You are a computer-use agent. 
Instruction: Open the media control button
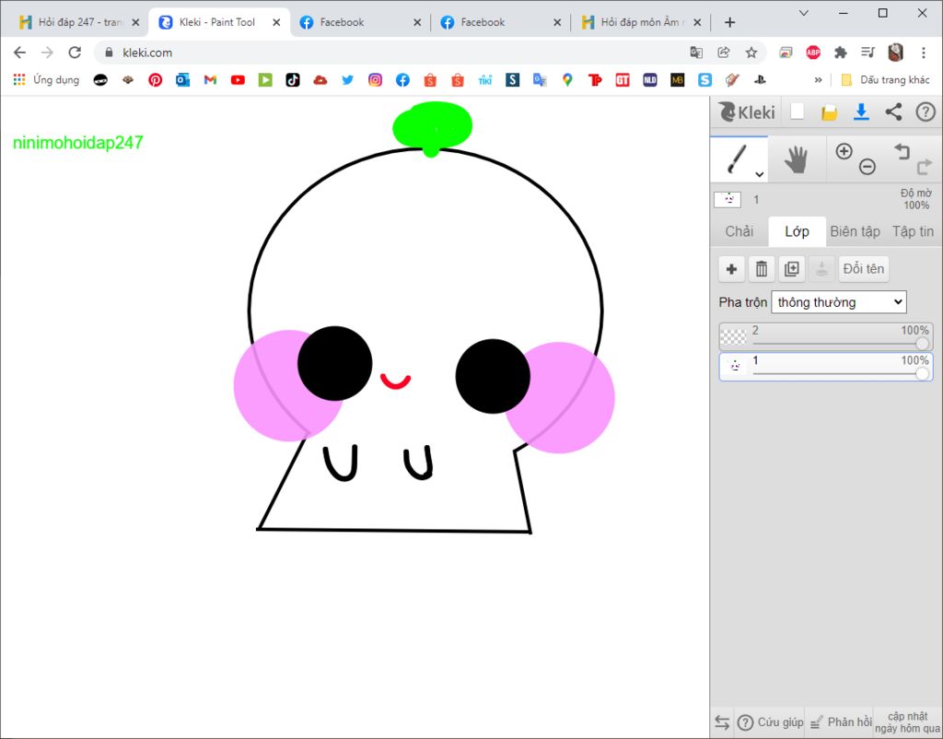point(867,53)
